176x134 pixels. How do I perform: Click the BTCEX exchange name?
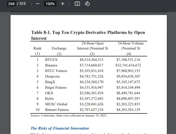(x=51, y=59)
